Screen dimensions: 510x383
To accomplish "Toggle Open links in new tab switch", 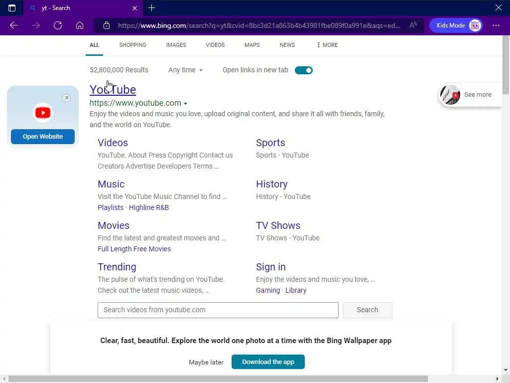I will click(304, 70).
